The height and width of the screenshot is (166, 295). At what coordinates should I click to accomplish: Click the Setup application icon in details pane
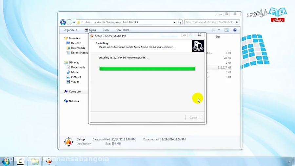pos(69,142)
